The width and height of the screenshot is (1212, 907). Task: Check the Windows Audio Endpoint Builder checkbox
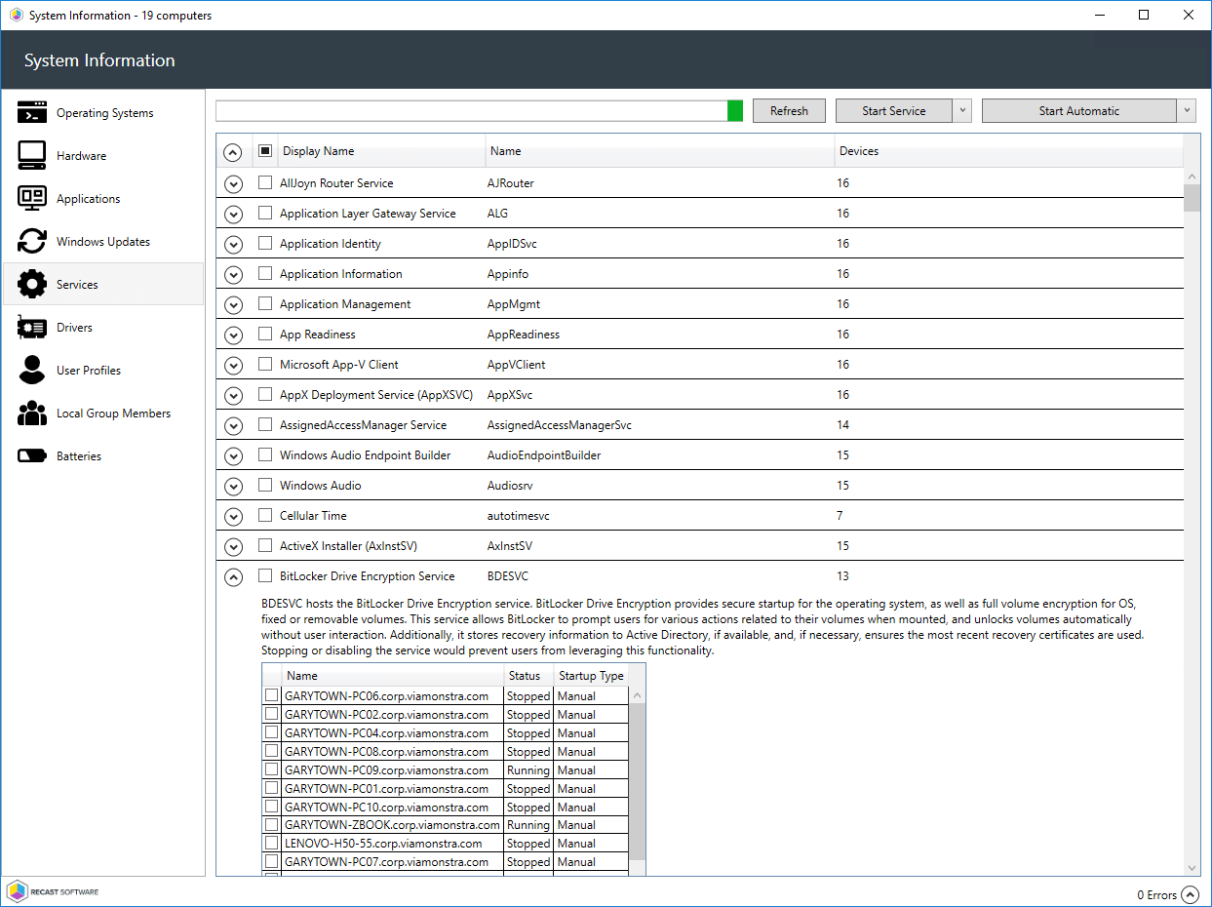pos(265,454)
